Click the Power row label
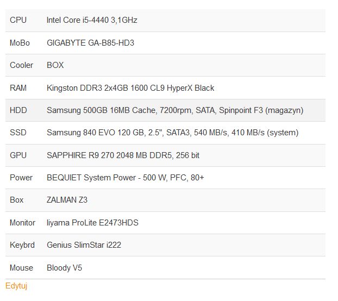Image resolution: width=338 pixels, height=301 pixels. coord(21,178)
